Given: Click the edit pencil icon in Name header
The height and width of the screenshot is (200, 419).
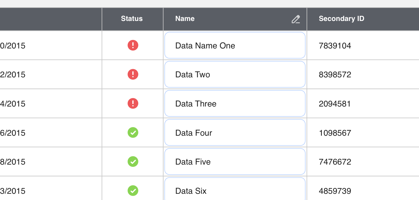Looking at the screenshot, I should click(295, 19).
